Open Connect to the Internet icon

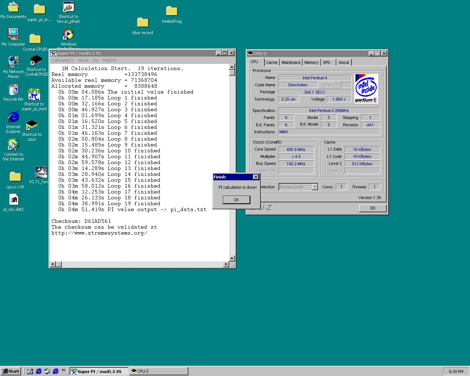pos(13,150)
